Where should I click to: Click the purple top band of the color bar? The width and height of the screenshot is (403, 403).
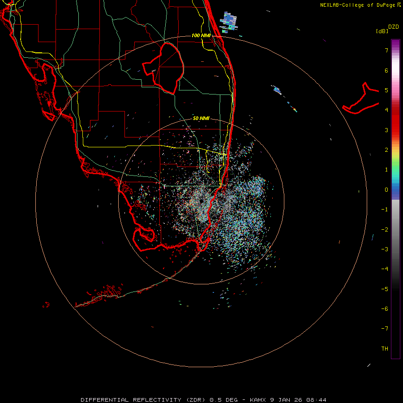(395, 44)
